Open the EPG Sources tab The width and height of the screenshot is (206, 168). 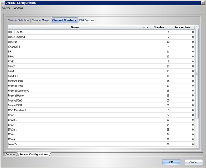(x=87, y=20)
